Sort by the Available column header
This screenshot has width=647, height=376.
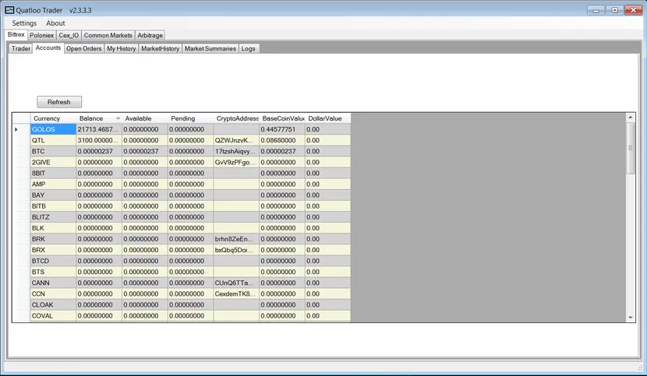coord(145,118)
